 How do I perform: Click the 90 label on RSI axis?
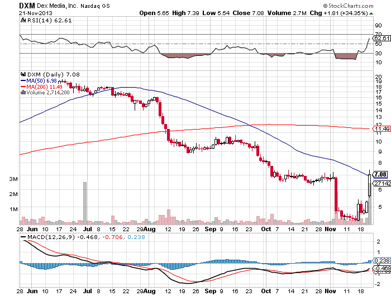coord(378,26)
